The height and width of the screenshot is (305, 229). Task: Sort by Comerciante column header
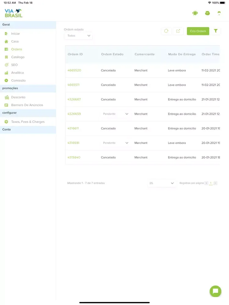[144, 54]
